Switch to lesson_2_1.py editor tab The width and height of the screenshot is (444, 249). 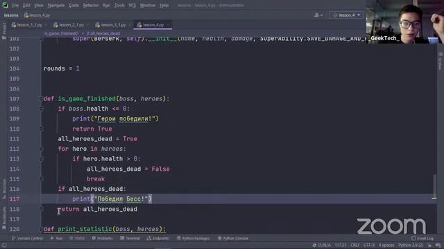(71, 25)
